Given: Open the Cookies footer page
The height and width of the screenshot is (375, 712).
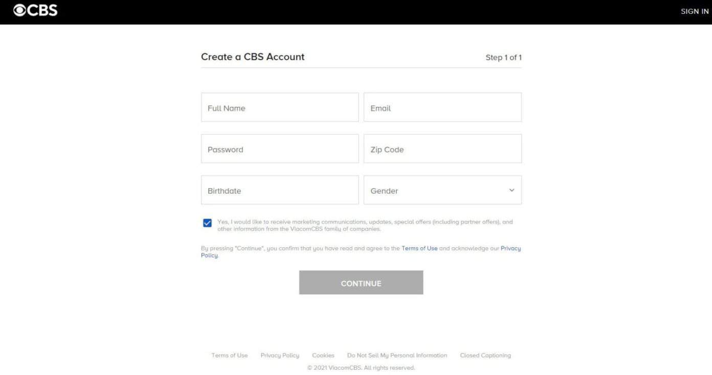Looking at the screenshot, I should point(323,355).
